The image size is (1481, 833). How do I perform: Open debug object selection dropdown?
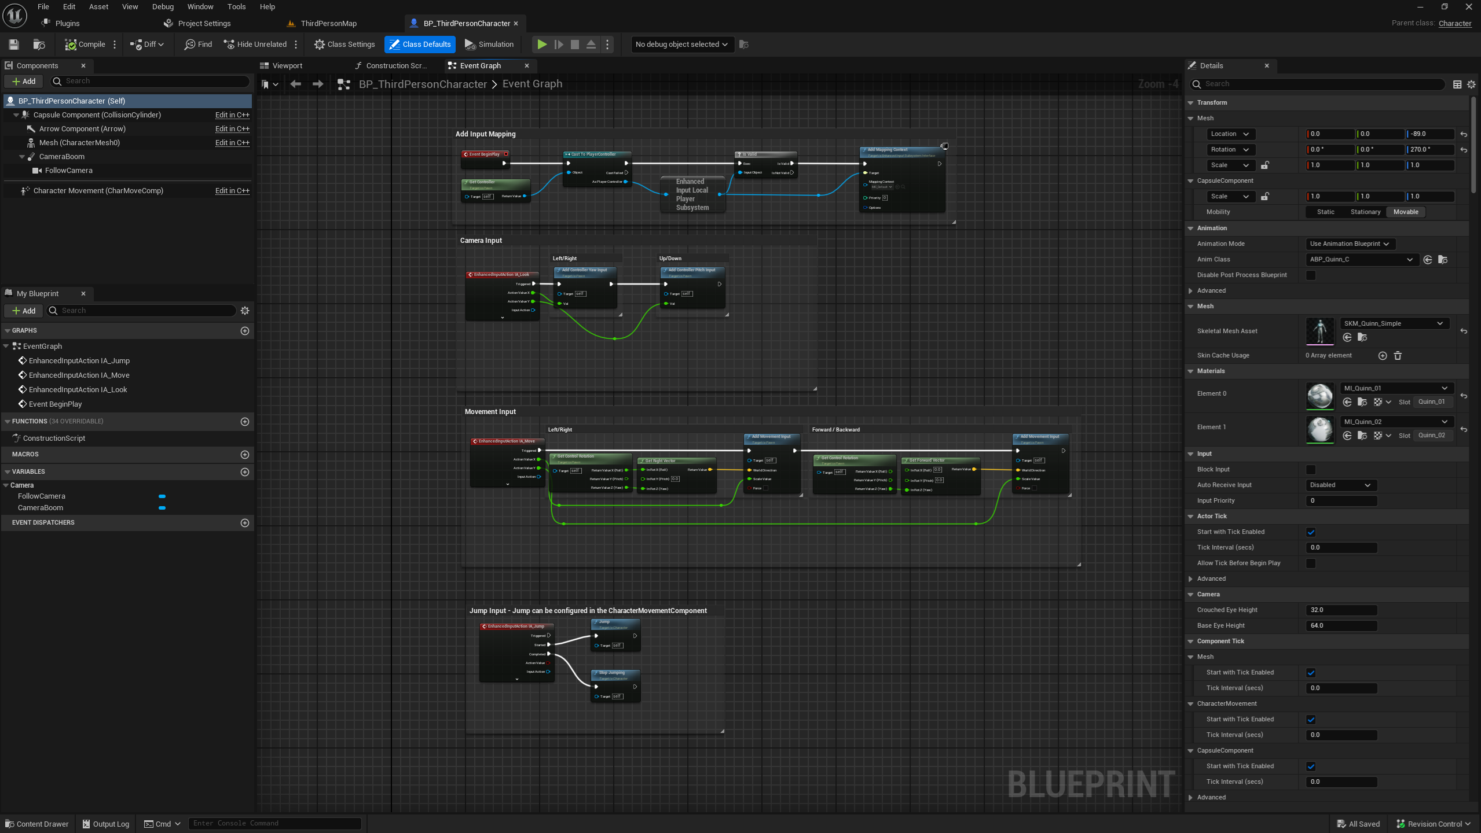(681, 45)
